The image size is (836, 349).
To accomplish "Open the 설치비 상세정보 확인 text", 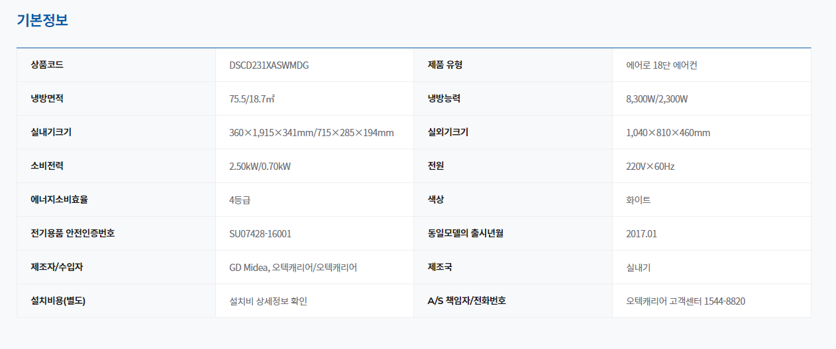I will click(x=268, y=301).
